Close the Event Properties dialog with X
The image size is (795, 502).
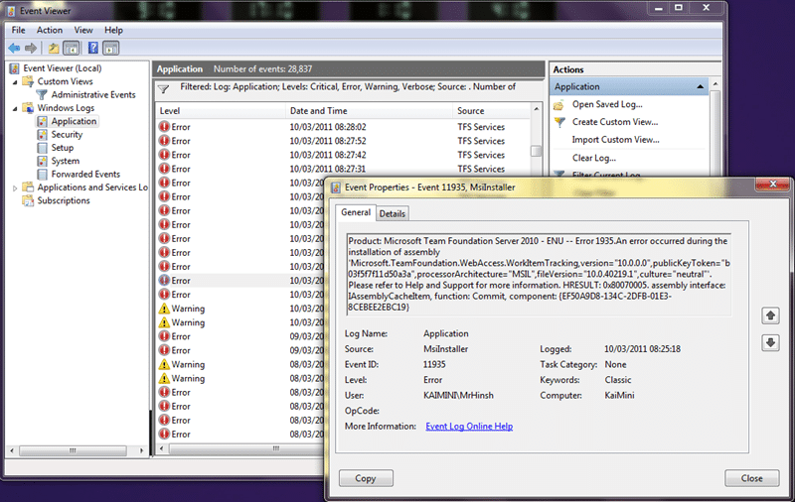pyautogui.click(x=773, y=184)
